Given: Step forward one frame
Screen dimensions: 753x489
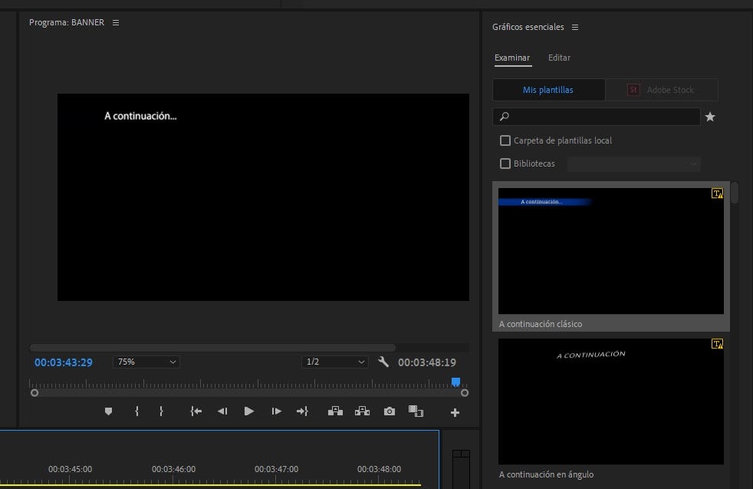Looking at the screenshot, I should 276,411.
